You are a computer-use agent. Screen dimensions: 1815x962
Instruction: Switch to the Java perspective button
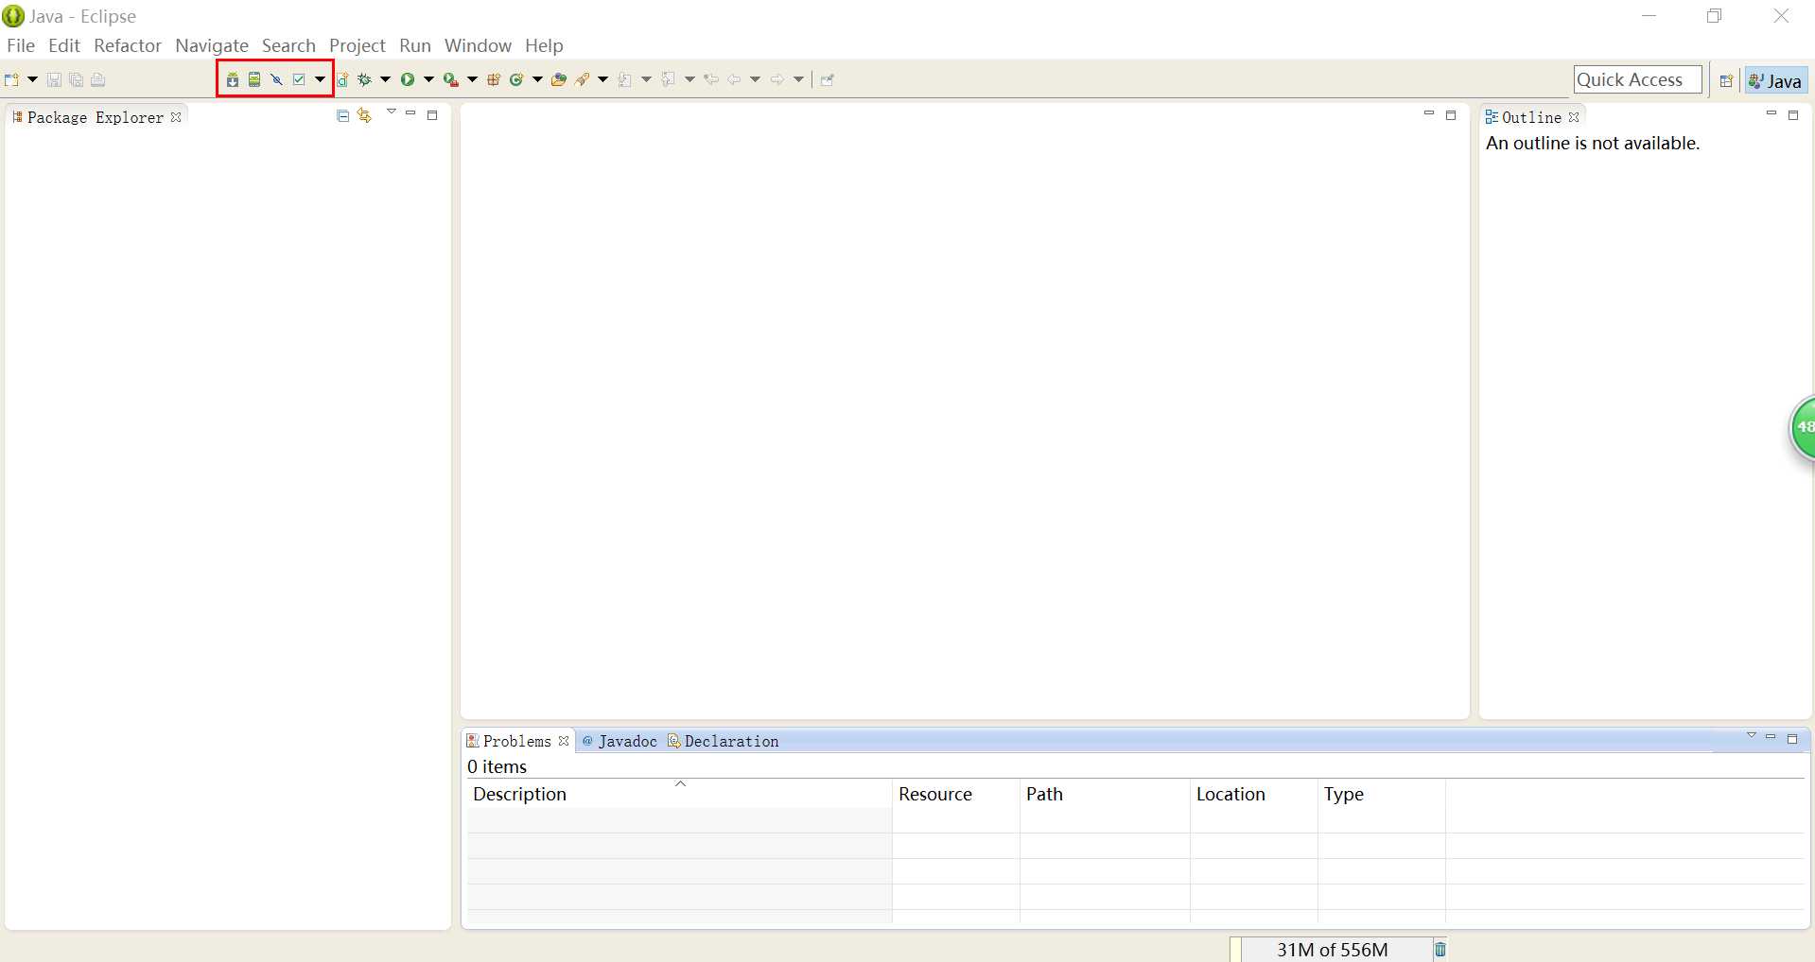(x=1776, y=80)
